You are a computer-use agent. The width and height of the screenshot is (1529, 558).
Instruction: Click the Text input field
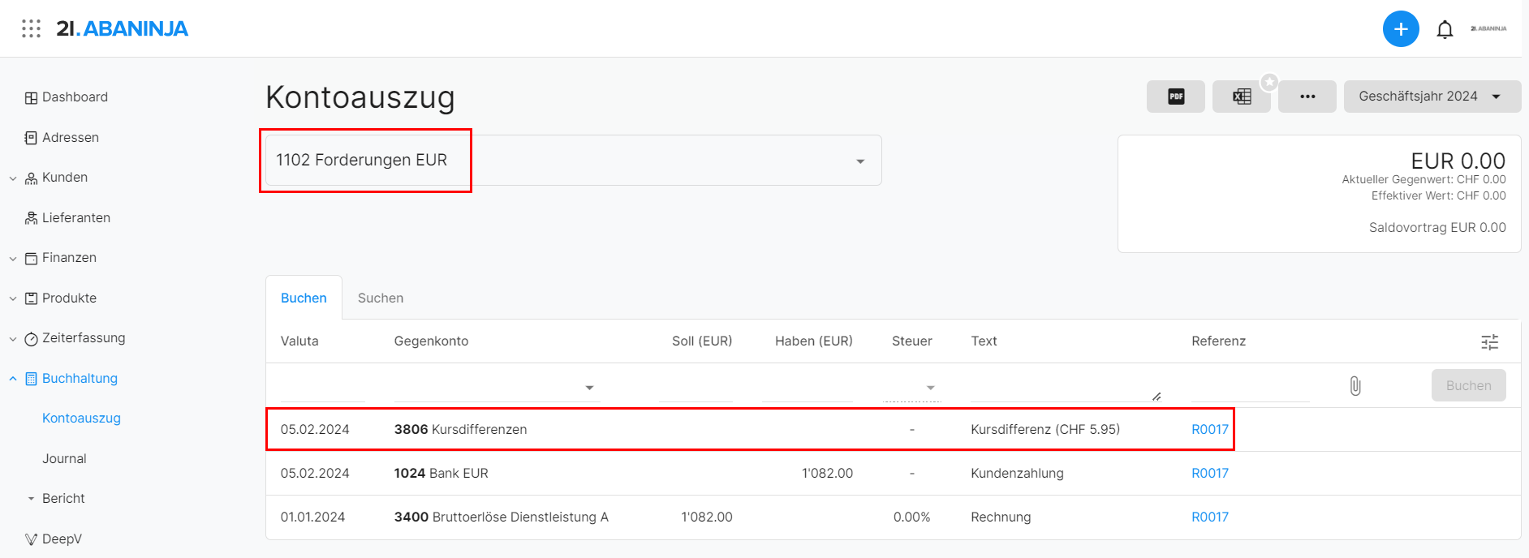(1066, 387)
